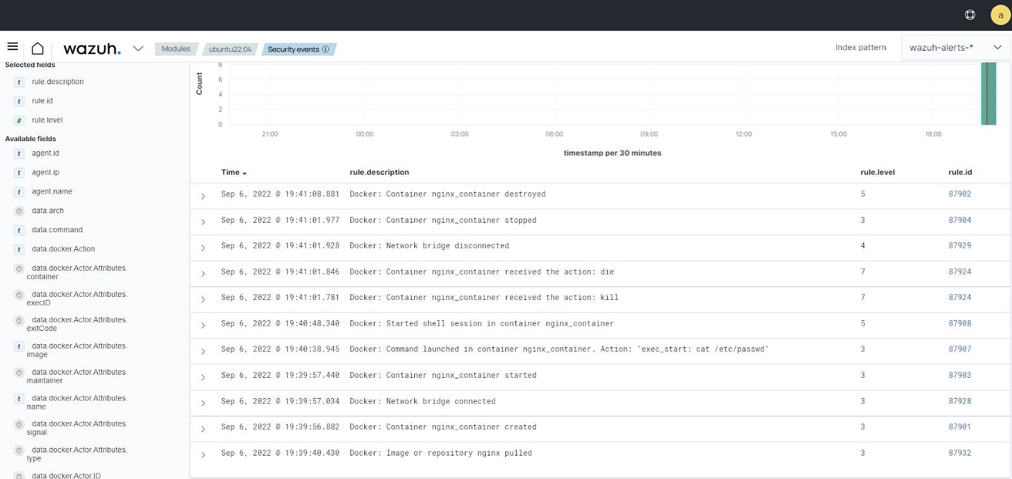This screenshot has width=1012, height=479.
Task: Open the Modules breadcrumb
Action: (x=176, y=49)
